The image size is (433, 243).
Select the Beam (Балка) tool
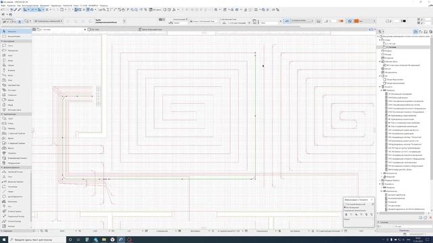(16, 76)
